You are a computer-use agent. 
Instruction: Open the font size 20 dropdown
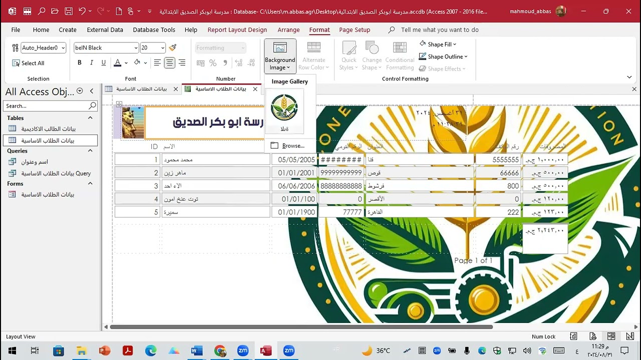pyautogui.click(x=163, y=48)
